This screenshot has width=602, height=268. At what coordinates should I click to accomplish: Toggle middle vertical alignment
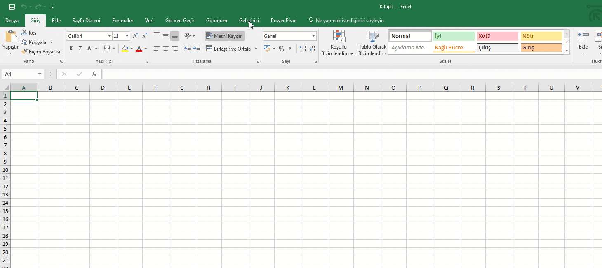[166, 36]
